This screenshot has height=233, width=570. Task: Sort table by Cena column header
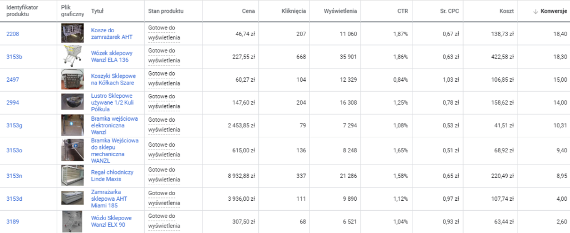point(249,11)
